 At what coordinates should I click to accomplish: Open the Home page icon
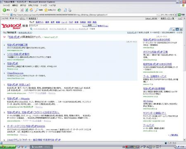click(x=31, y=10)
